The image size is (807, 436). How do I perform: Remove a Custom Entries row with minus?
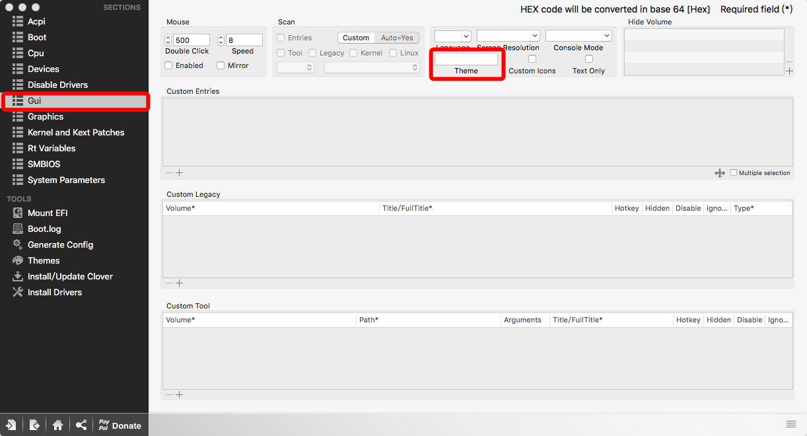pyautogui.click(x=170, y=173)
